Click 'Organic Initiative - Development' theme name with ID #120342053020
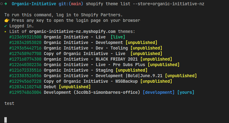229x123 pixels. 83,42
